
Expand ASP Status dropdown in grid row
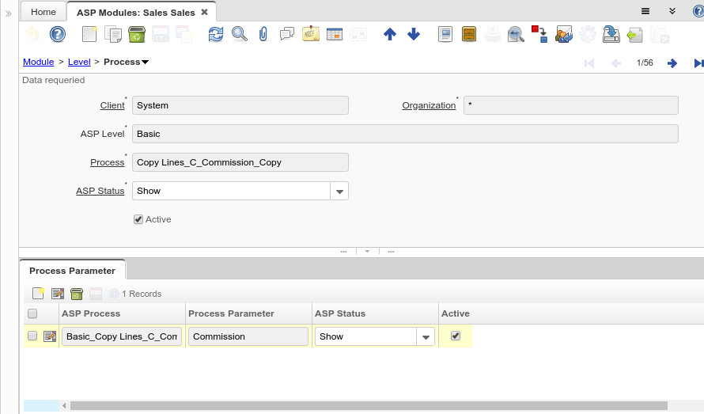[426, 336]
